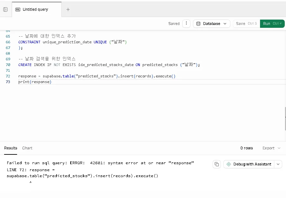The width and height of the screenshot is (286, 198).
Task: Open a new query tab with plus icon
Action: tap(68, 9)
